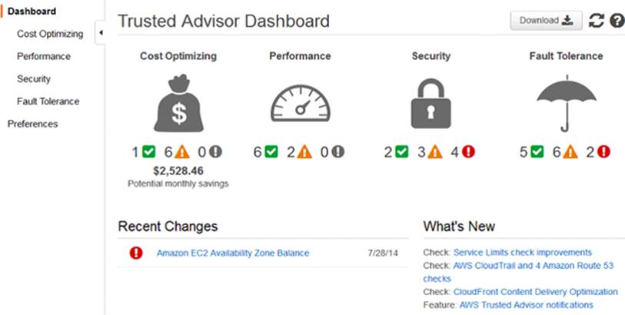Open help via the question mark icon
The image size is (625, 315).
[617, 20]
